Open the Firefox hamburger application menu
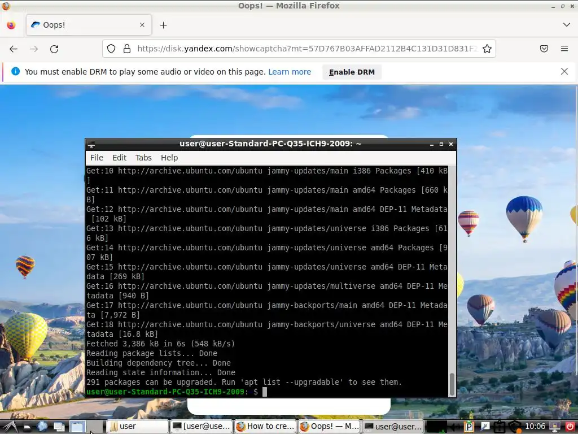 [x=564, y=49]
